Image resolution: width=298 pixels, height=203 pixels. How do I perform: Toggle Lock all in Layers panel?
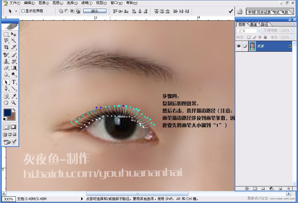[265, 37]
